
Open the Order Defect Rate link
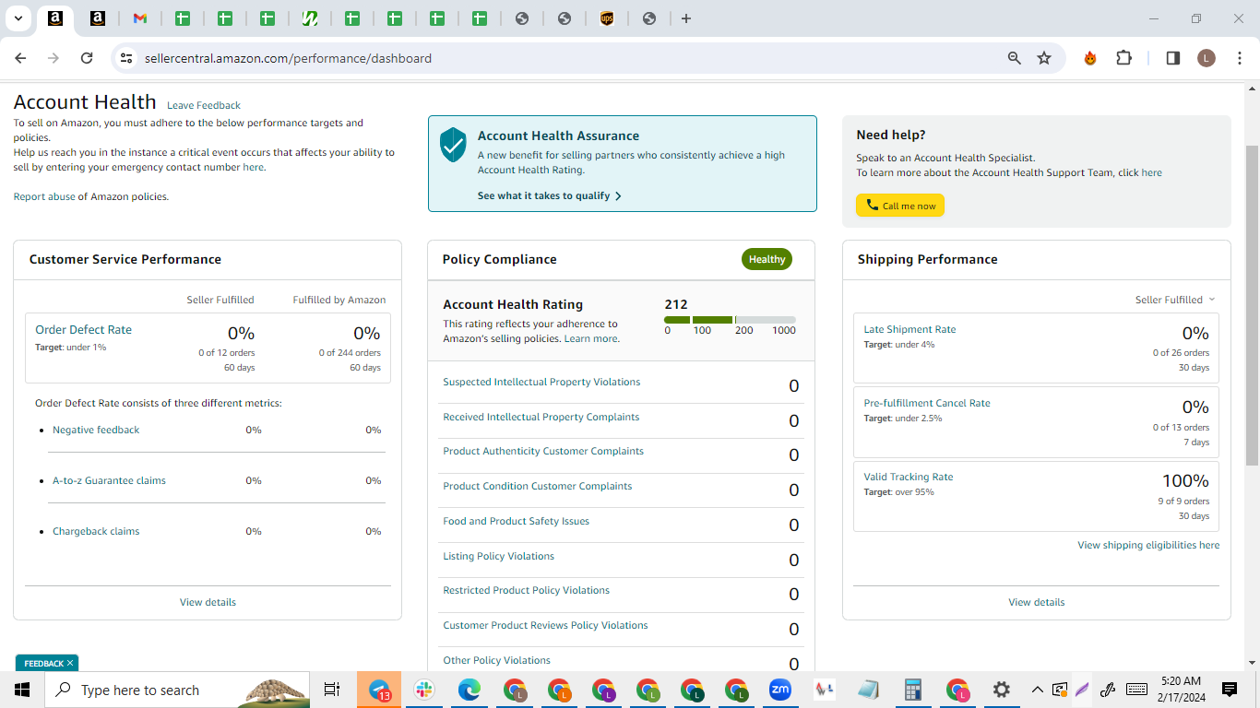83,329
